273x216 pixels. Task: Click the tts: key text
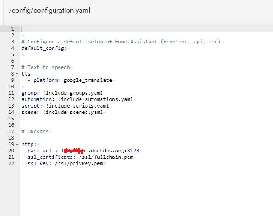(27, 74)
